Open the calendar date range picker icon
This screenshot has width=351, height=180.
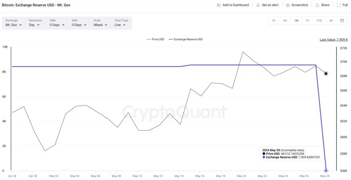[342, 21]
